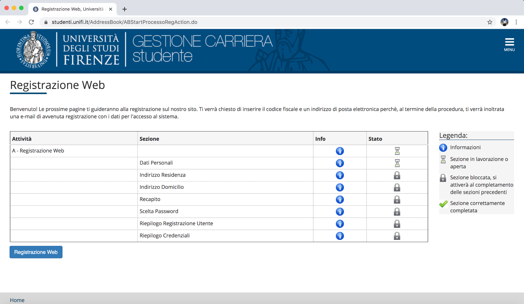524x304 pixels.
Task: Click 'Sezione in lavorazione o aperta' legend text
Action: pyautogui.click(x=479, y=163)
